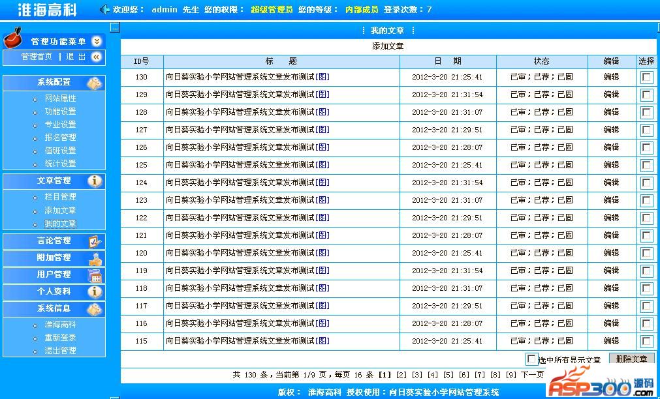660x399 pixels.
Task: Open the 文章管理 menu section
Action: (54, 181)
